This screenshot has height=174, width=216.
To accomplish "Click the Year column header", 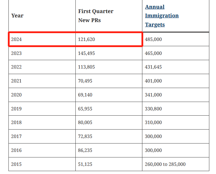I will coord(17,16).
